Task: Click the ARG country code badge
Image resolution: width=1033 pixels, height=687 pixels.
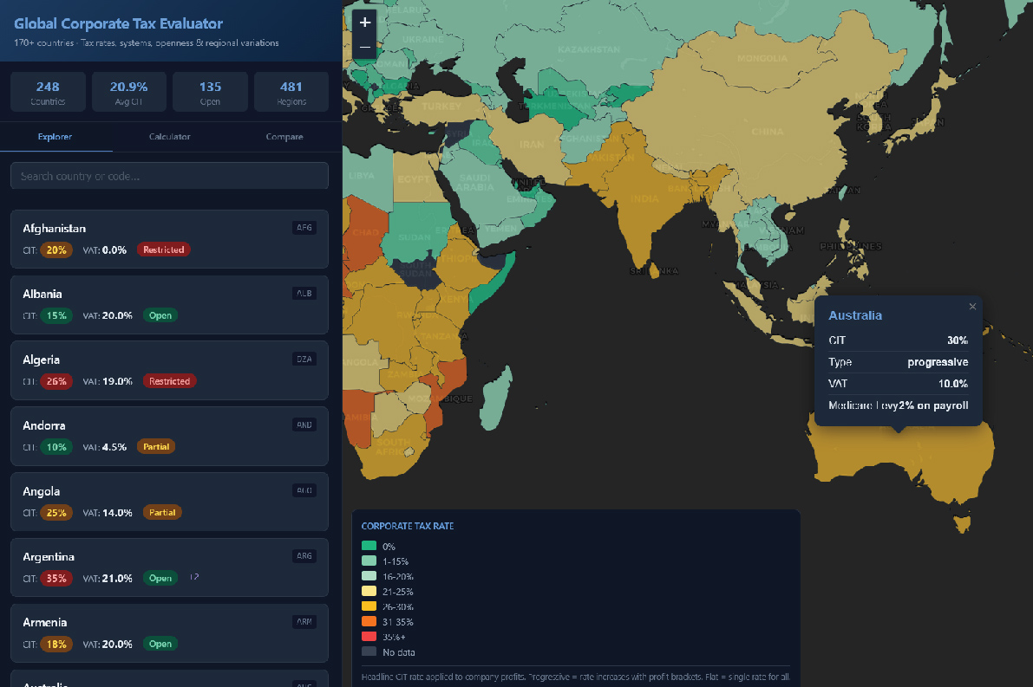Action: pos(304,556)
